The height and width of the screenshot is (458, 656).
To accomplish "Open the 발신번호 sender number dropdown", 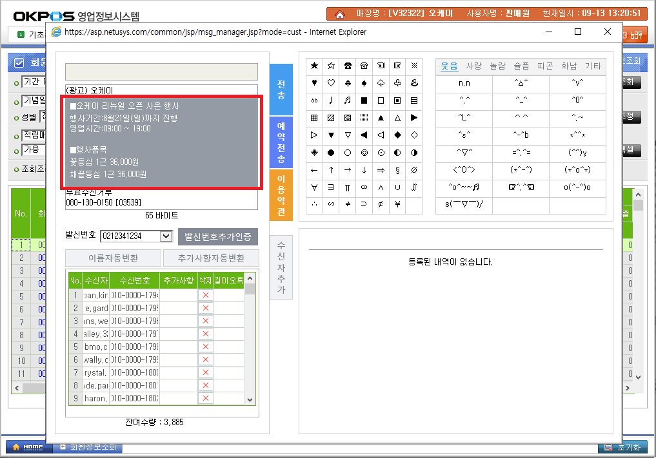I will 166,236.
